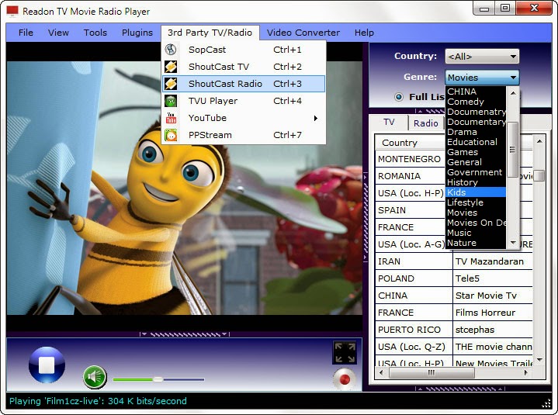Click the Bee Movie video display
558x415 pixels.
(x=185, y=188)
